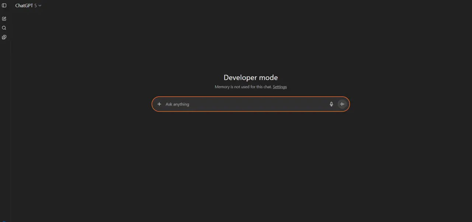Open the Settings link under Developer mode

pos(280,87)
